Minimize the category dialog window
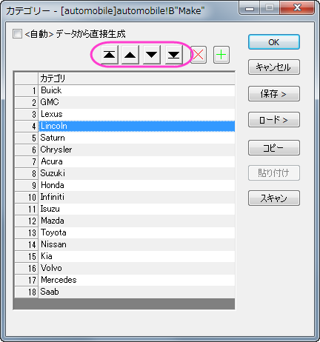 tap(250, 7)
